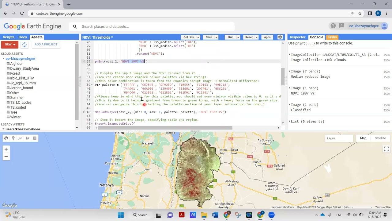
Task: Open the map Layers panel
Action: pos(339,138)
